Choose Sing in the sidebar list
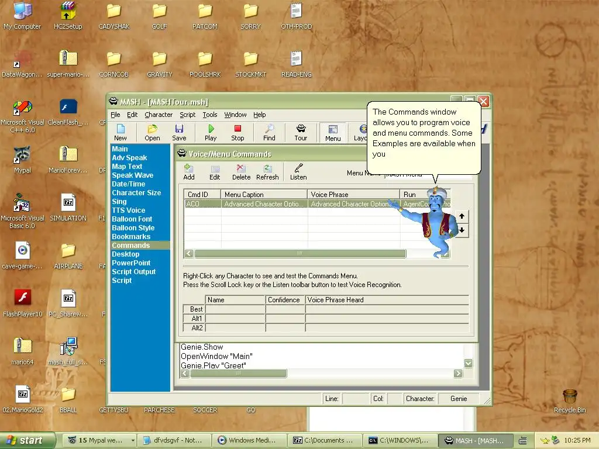The width and height of the screenshot is (599, 449). pyautogui.click(x=119, y=202)
